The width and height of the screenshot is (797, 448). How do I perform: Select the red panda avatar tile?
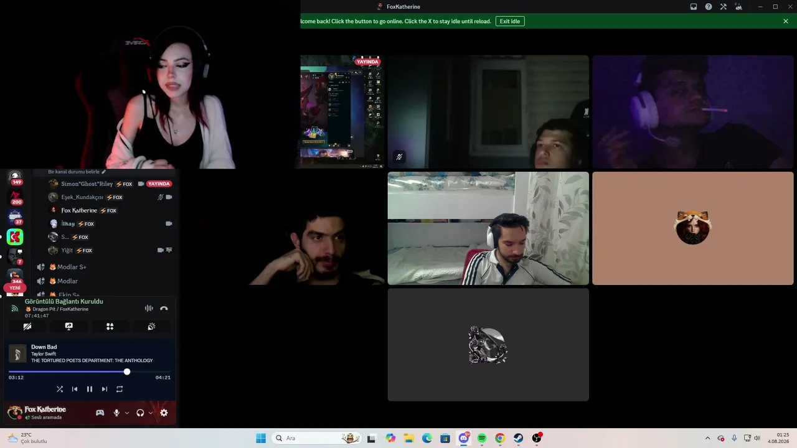click(693, 228)
